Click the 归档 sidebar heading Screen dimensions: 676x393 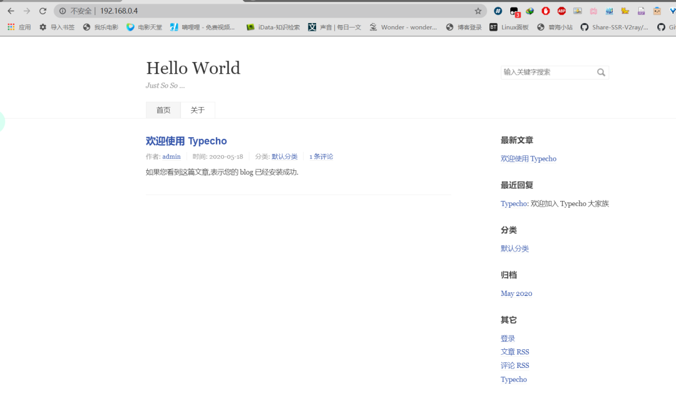pyautogui.click(x=509, y=275)
